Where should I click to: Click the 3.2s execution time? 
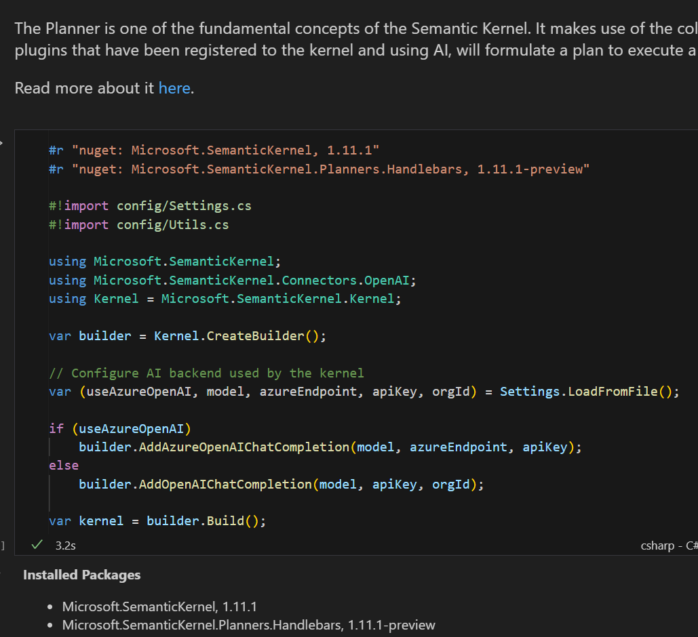(x=65, y=546)
